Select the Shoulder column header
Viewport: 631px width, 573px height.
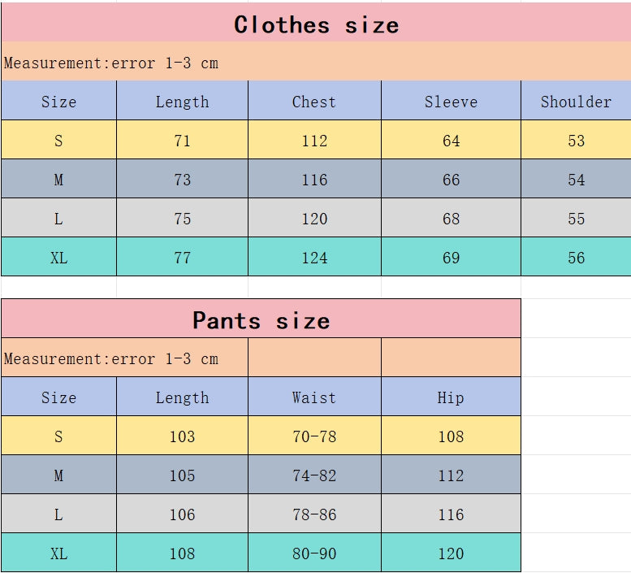pyautogui.click(x=576, y=102)
